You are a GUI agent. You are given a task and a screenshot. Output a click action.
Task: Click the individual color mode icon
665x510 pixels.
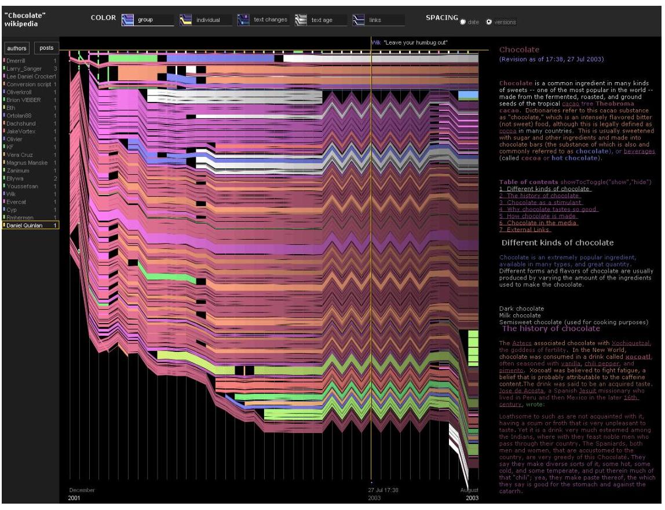coord(185,20)
